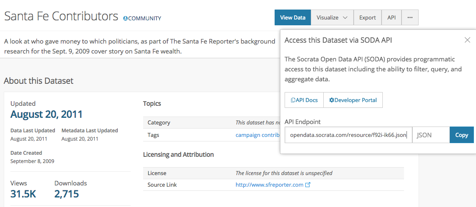
Task: Close the SODA API access panel
Action: click(x=467, y=40)
